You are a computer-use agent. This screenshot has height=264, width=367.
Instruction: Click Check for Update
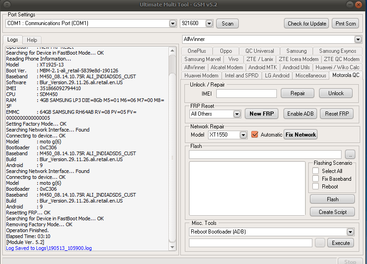[306, 24]
